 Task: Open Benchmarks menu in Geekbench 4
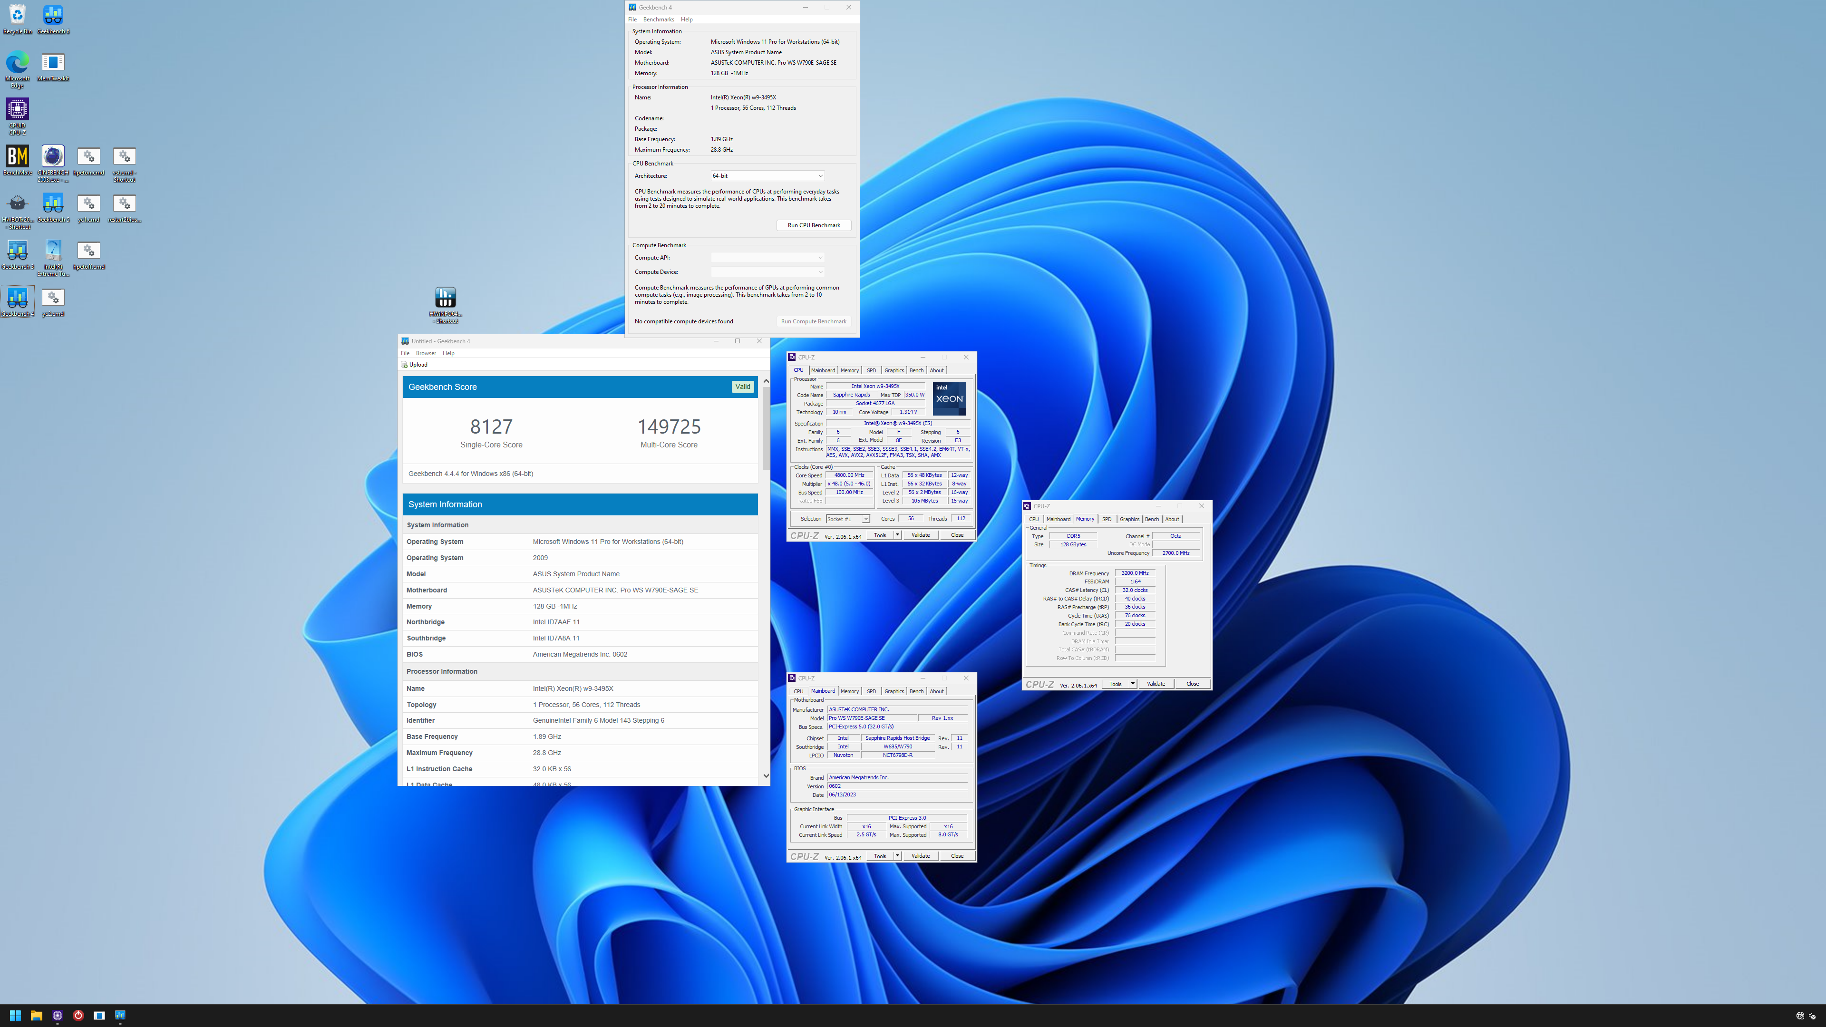(x=658, y=19)
